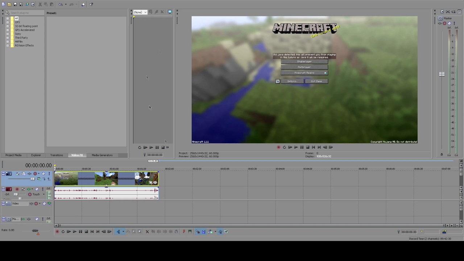The image size is (464, 261).
Task: Select the Normal Edit tool in timeline toolbar
Action: tap(118, 232)
